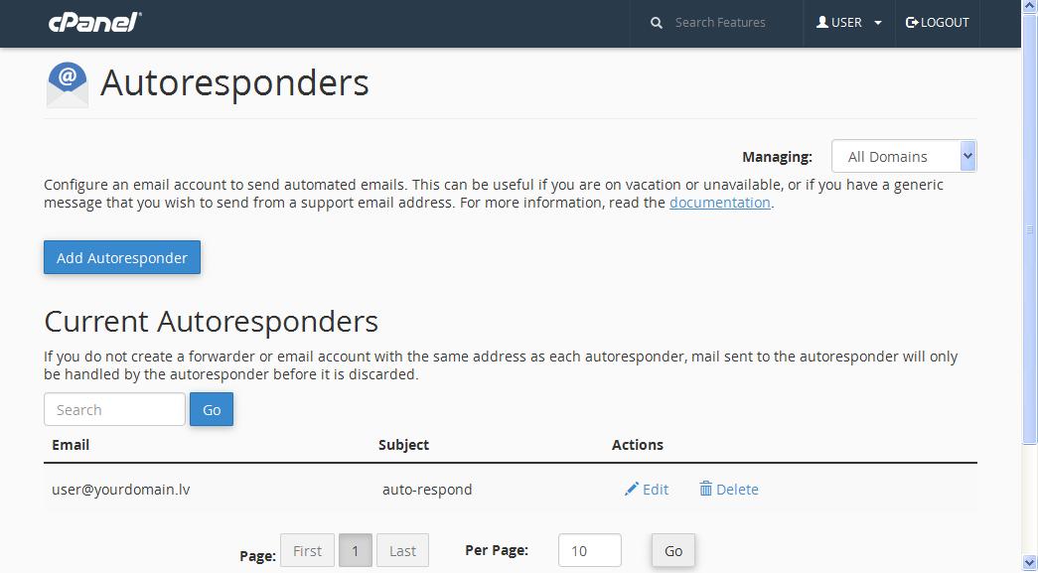This screenshot has height=573, width=1038.
Task: Open the USER account dropdown arrow
Action: pos(878,23)
